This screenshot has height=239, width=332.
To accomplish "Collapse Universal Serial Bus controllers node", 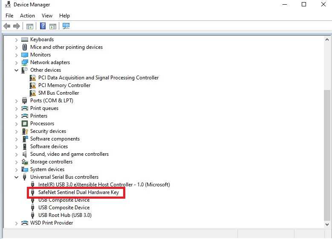I will click(17, 177).
